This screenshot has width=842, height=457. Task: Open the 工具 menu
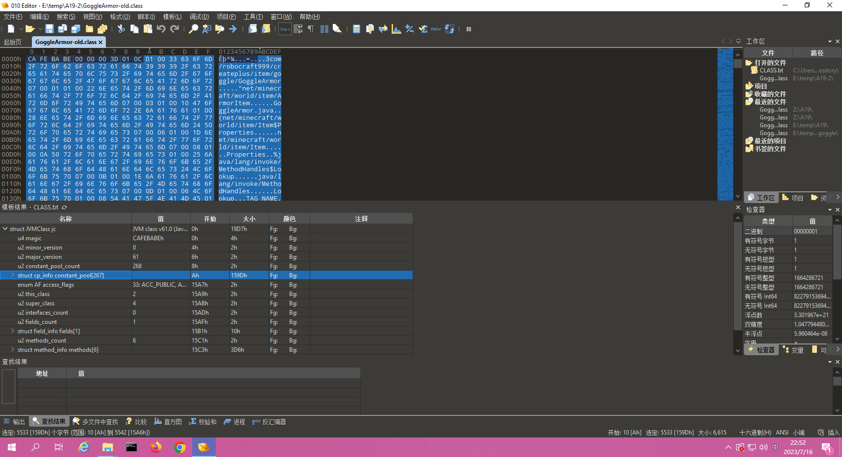253,17
